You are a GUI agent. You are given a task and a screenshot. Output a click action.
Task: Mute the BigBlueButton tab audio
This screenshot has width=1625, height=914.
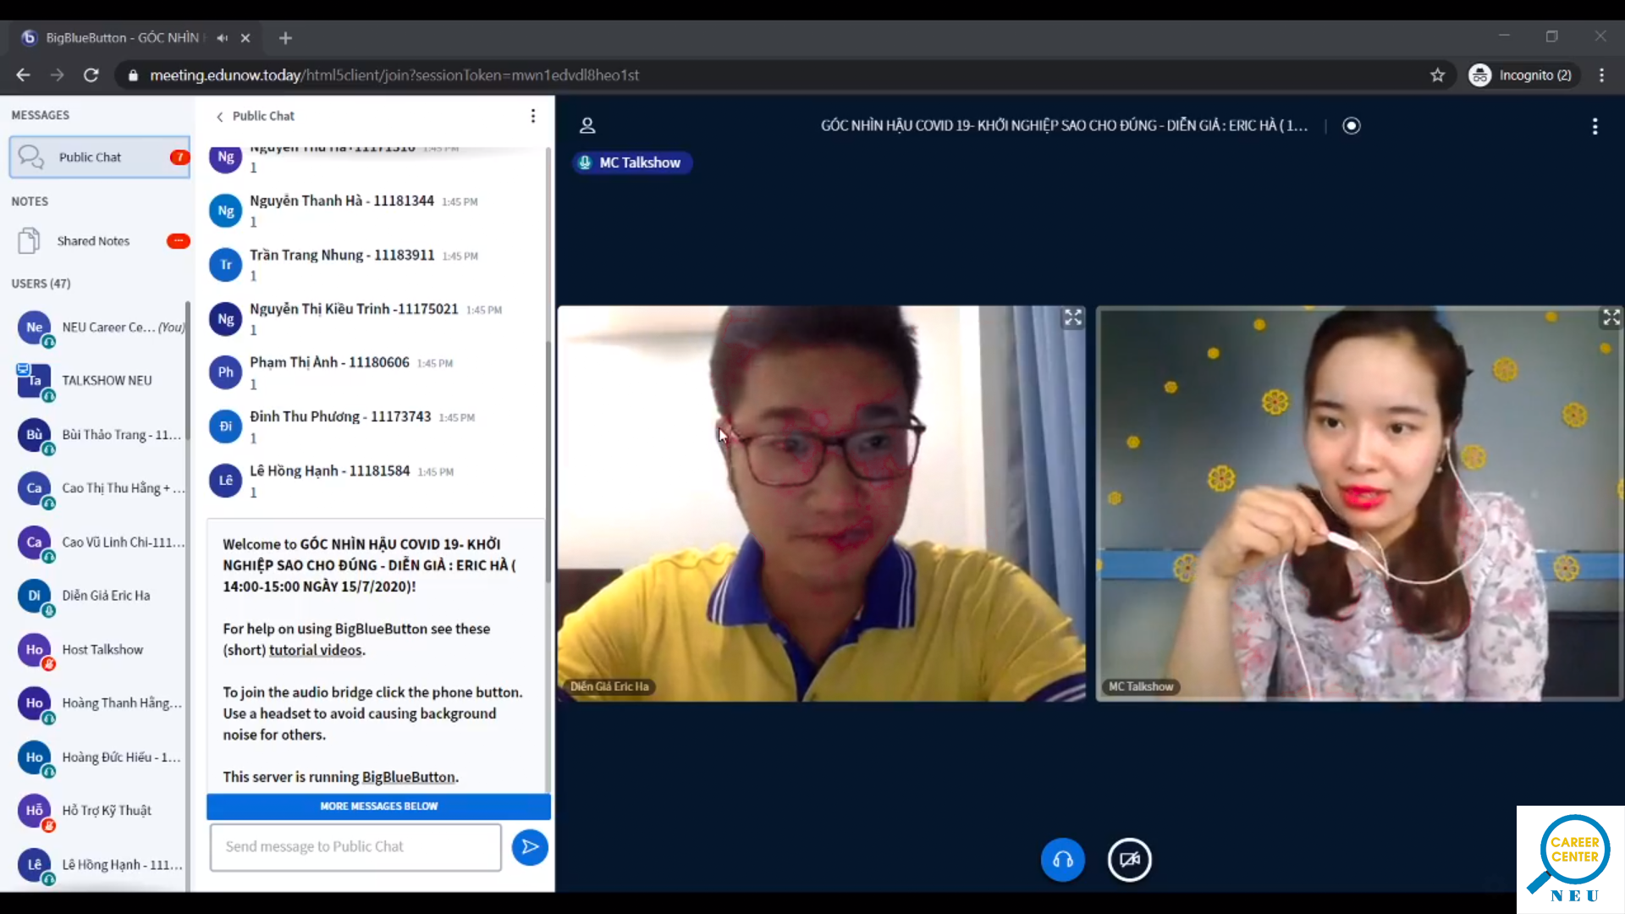223,38
